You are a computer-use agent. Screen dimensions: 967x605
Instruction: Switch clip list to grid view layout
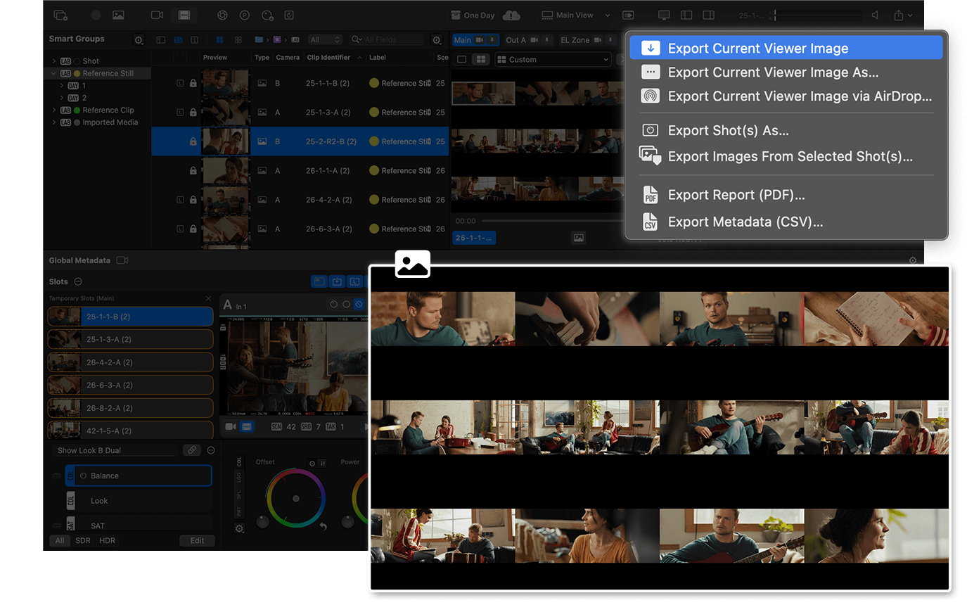click(x=238, y=39)
